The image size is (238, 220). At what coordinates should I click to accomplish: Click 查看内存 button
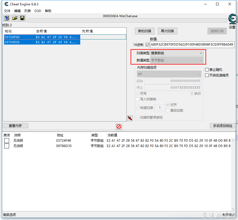coord(15,126)
